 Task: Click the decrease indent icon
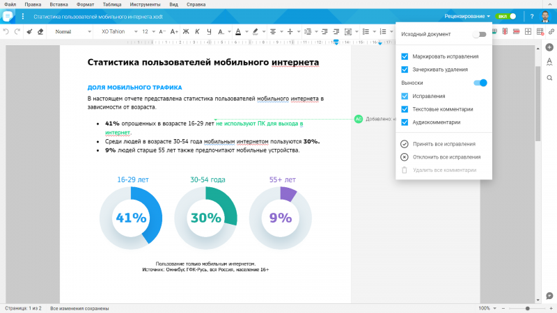tap(324, 31)
